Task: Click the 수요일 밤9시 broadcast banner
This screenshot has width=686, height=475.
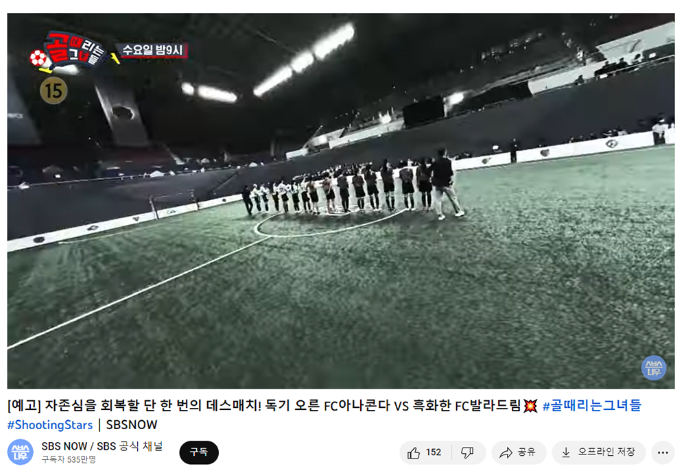Action: click(x=152, y=50)
